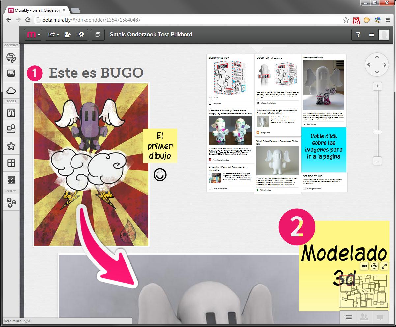The image size is (396, 327).
Task: Open the web link content tool
Action: 11,58
